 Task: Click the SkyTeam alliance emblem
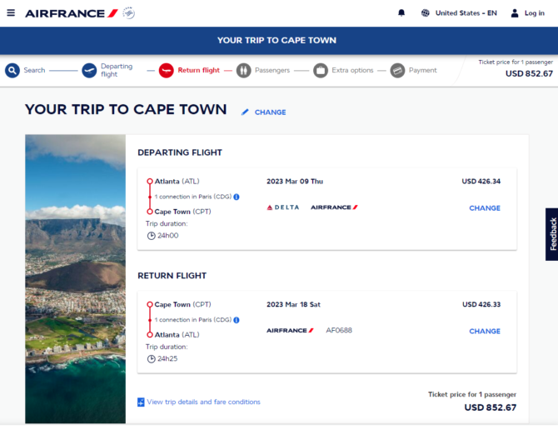(x=129, y=13)
